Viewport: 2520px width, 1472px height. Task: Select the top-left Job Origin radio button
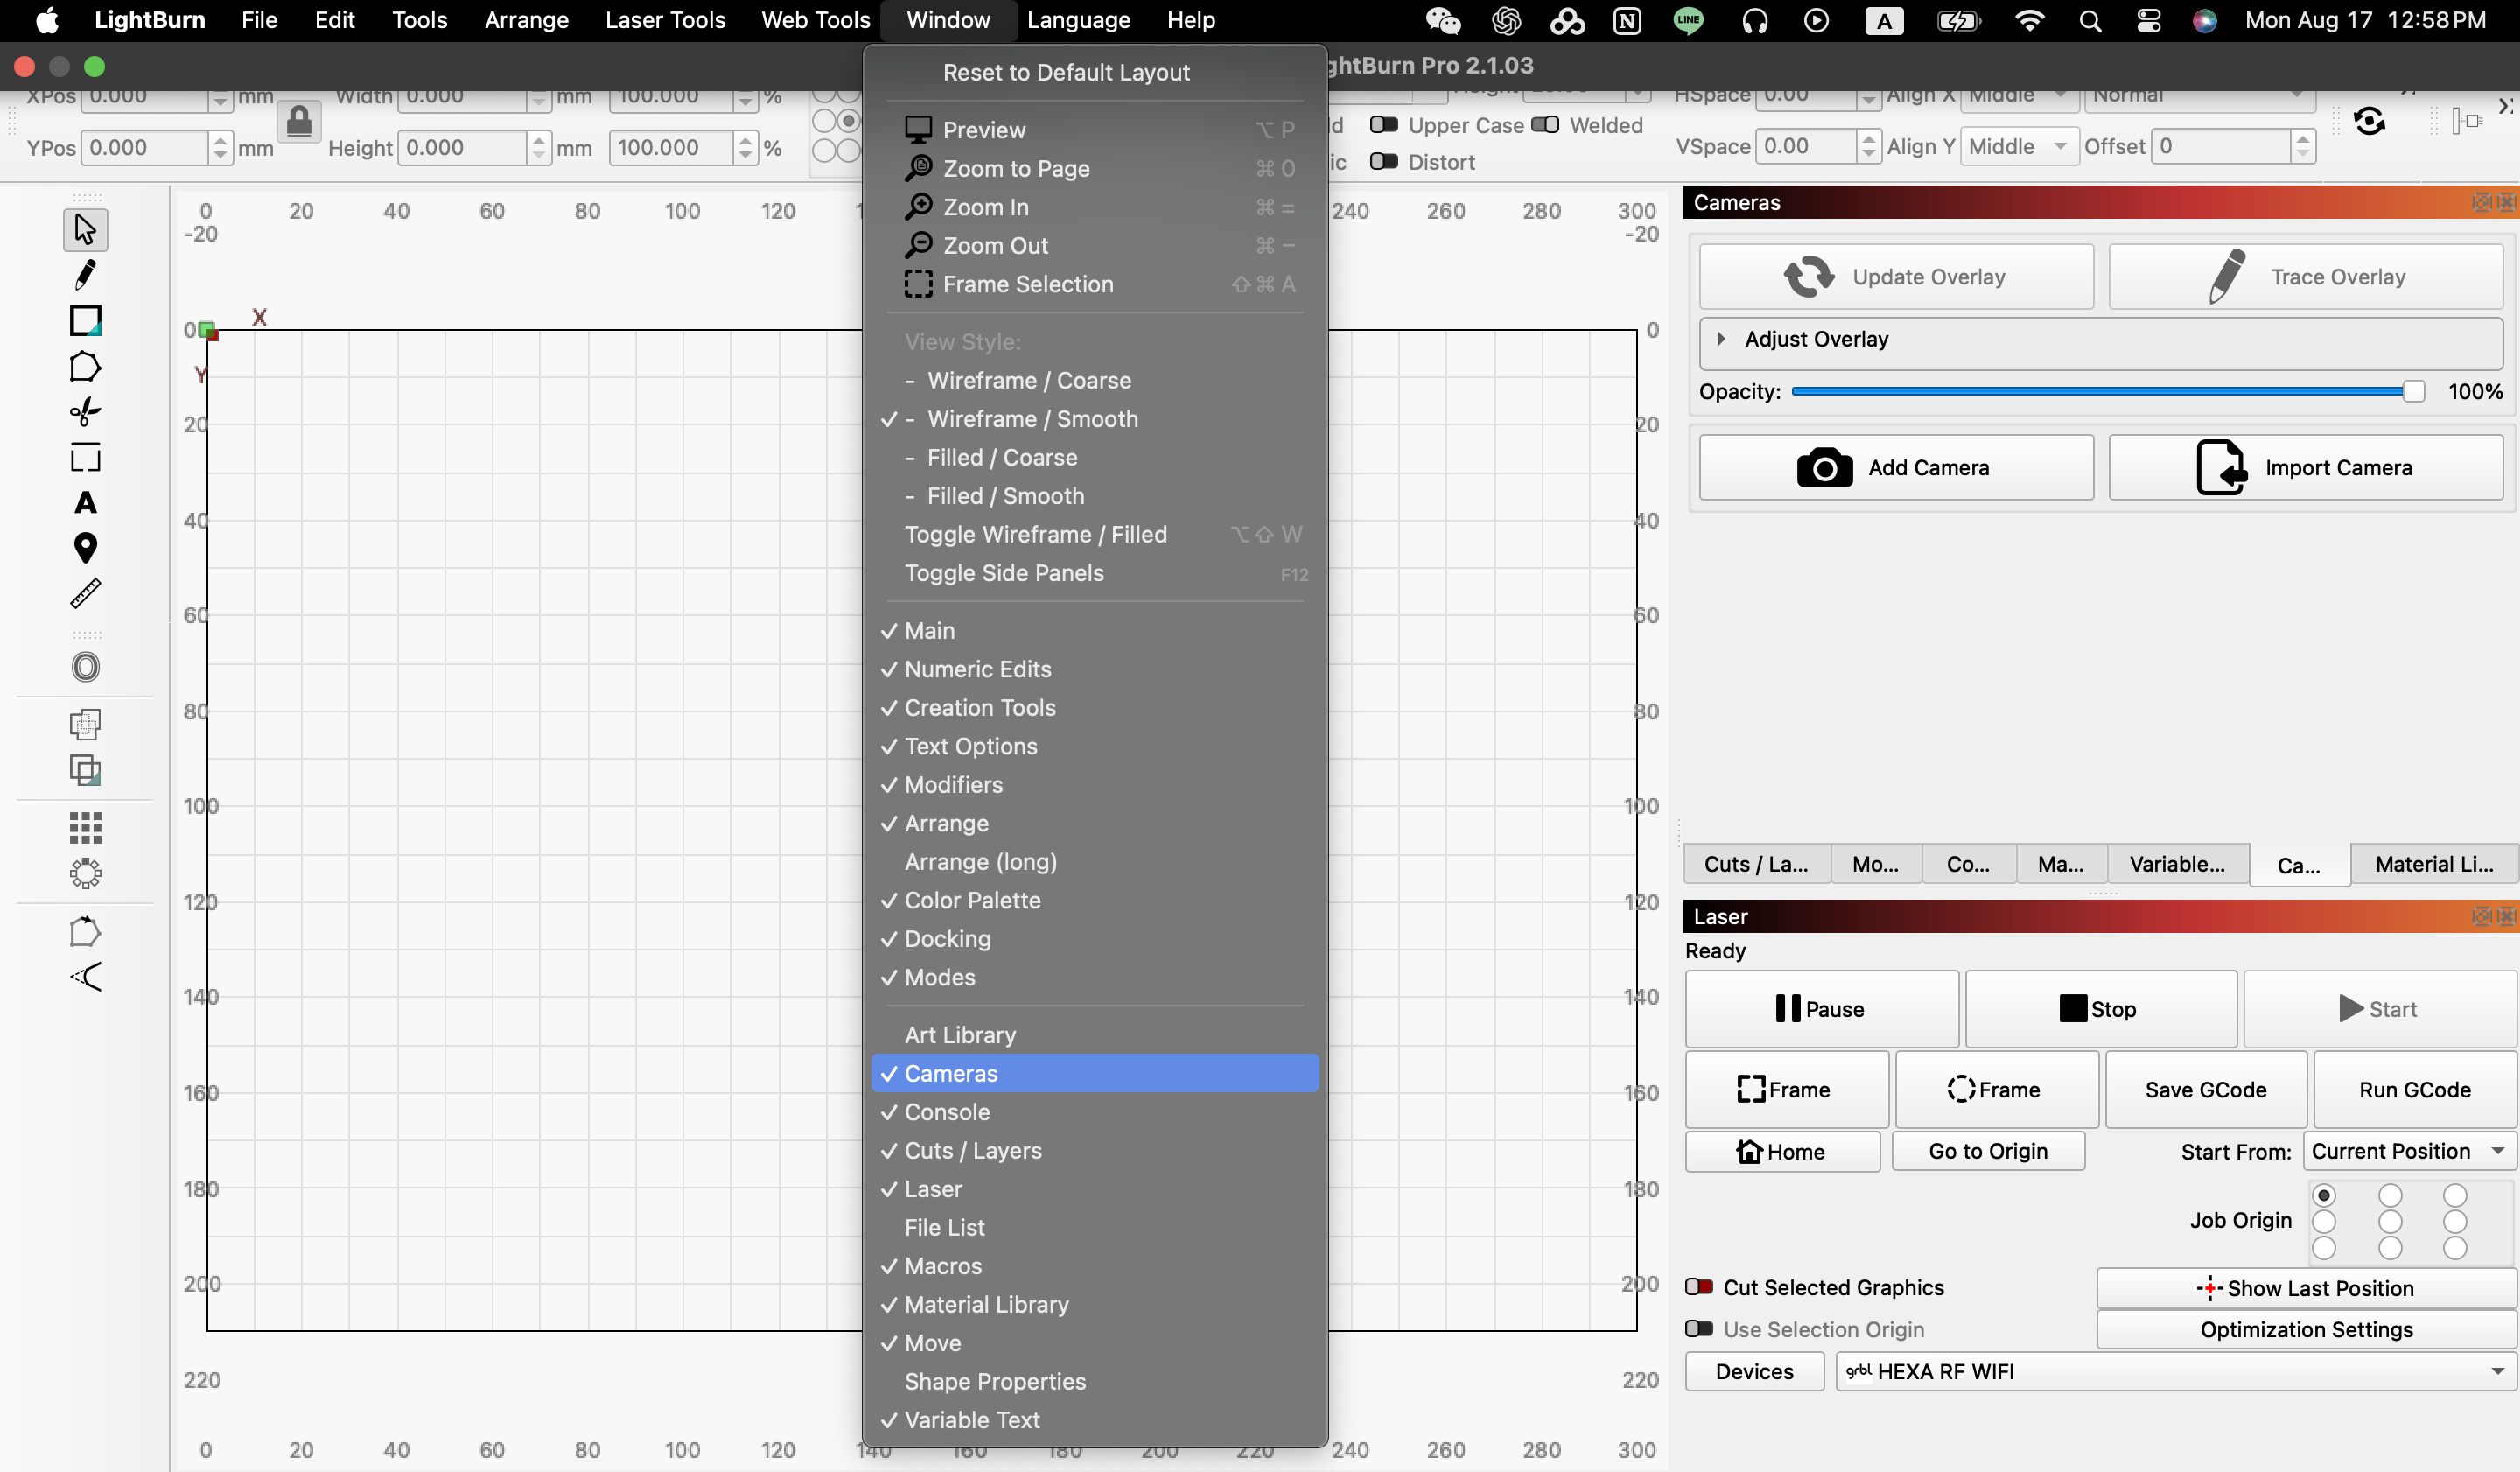coord(2324,1196)
